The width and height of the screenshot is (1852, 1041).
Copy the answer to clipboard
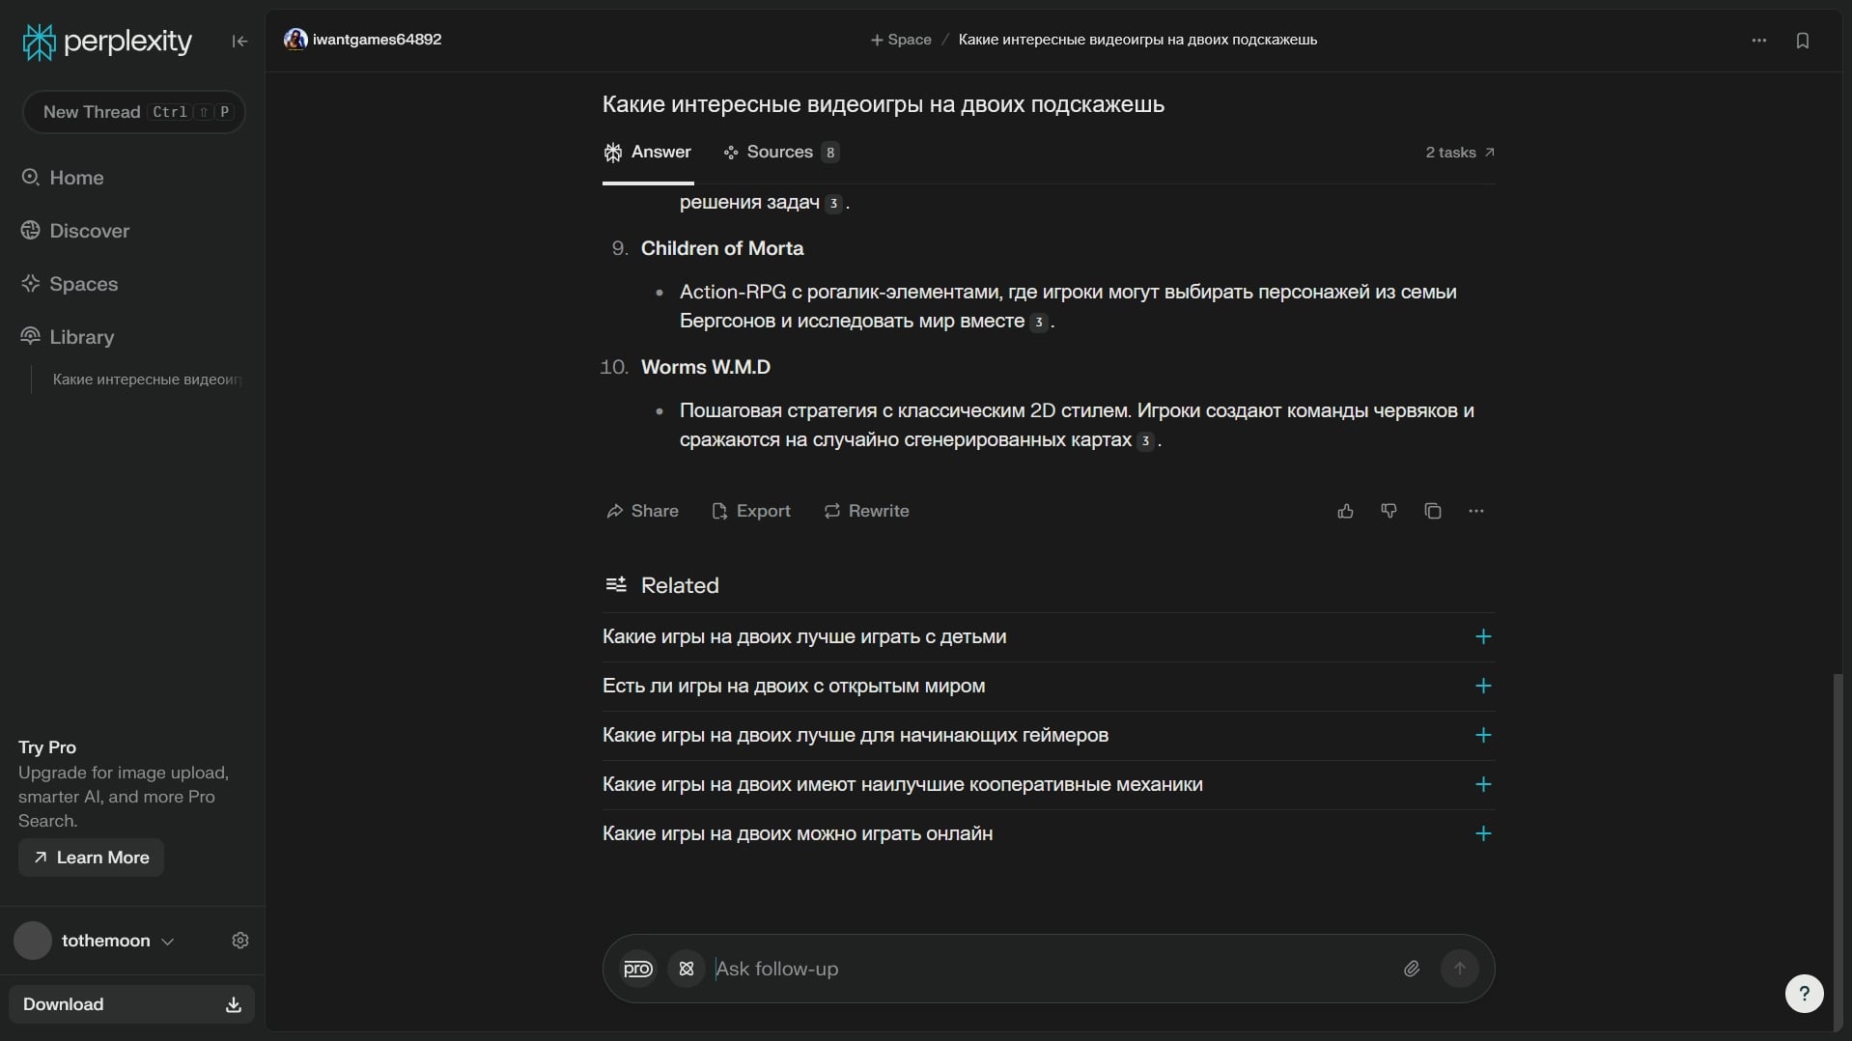pyautogui.click(x=1433, y=511)
